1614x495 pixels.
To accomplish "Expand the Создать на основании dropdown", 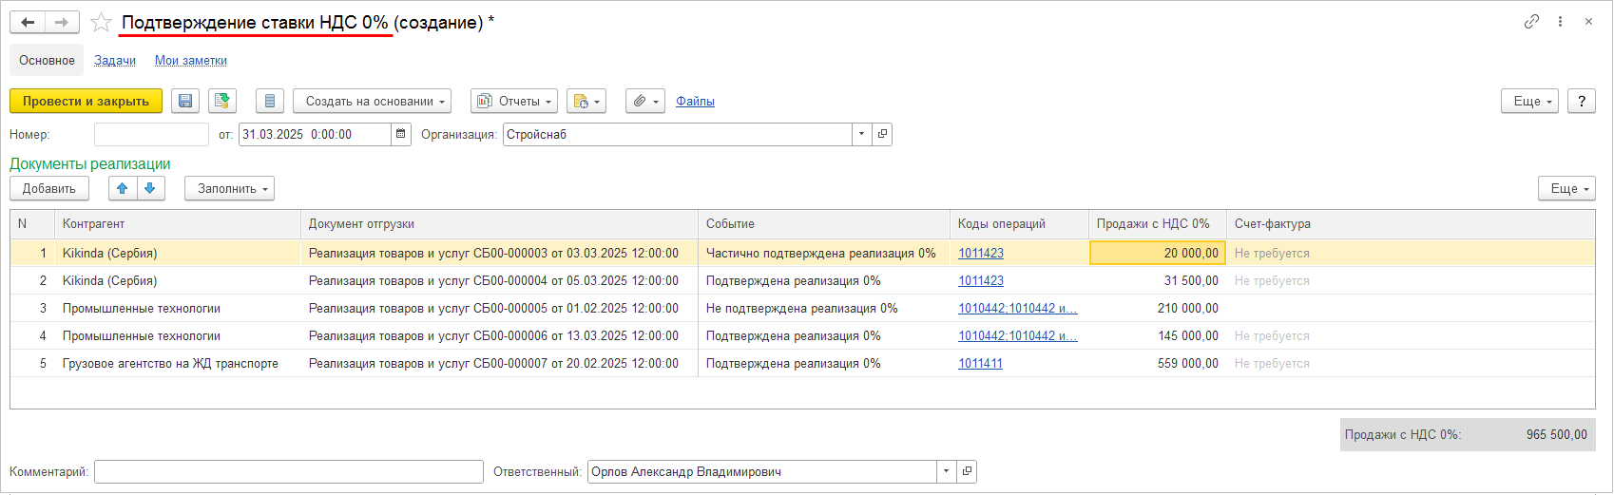I will pos(372,101).
